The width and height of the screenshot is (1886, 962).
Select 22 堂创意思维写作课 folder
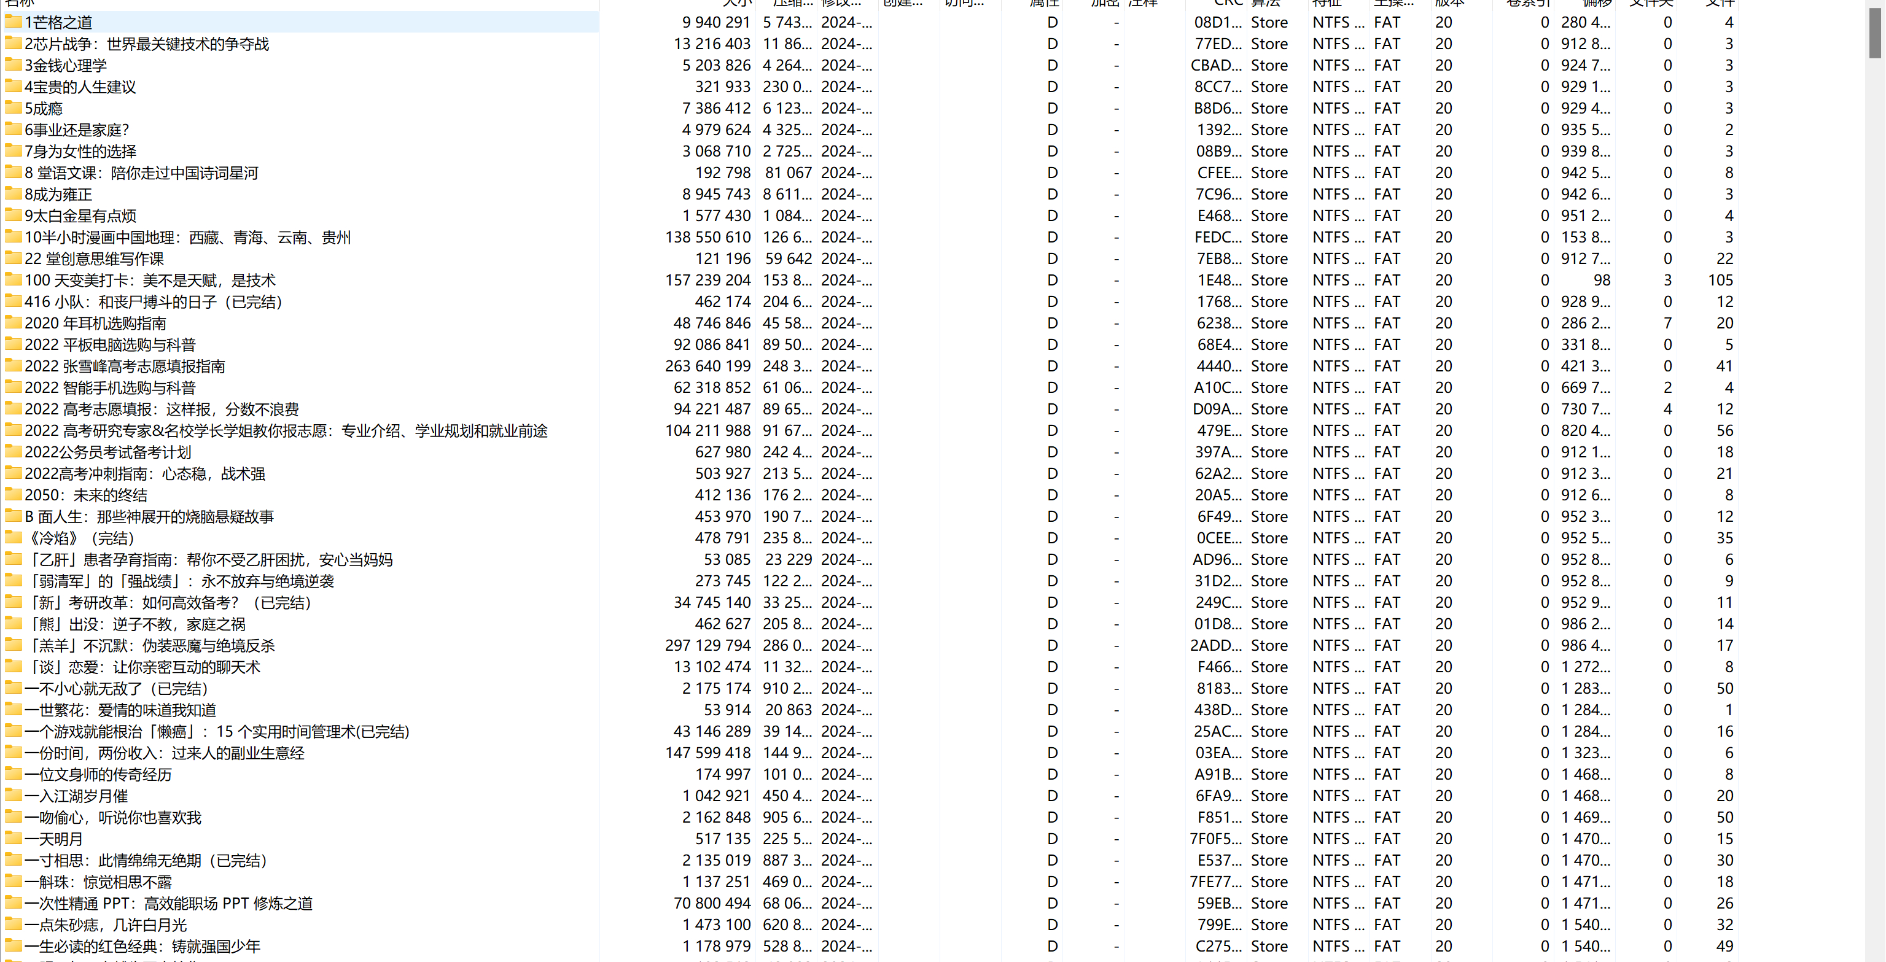click(94, 259)
